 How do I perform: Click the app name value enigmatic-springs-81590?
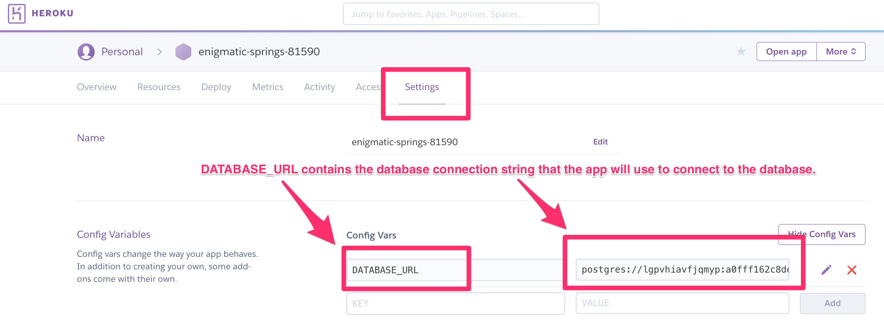pos(405,142)
